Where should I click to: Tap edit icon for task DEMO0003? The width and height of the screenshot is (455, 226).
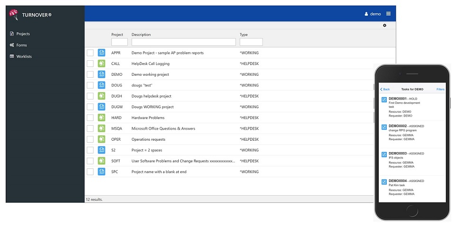[384, 154]
